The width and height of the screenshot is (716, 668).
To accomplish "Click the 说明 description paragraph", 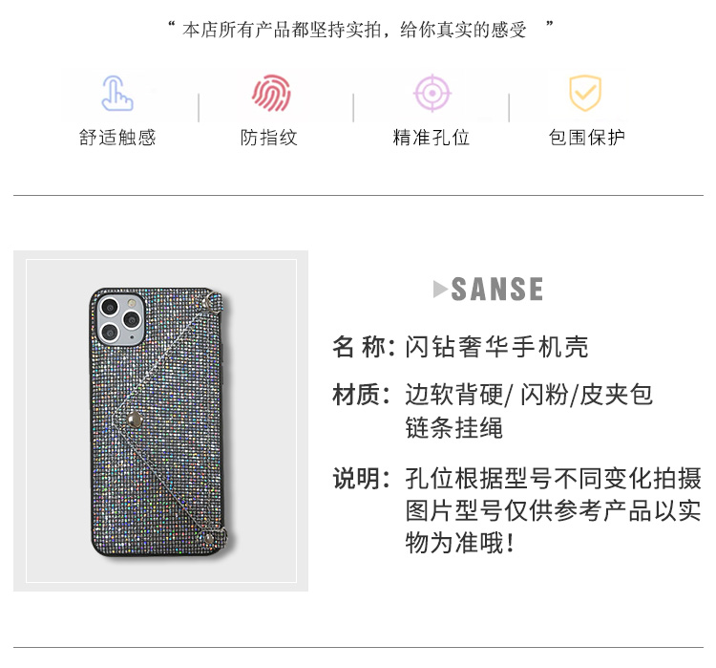I will point(516,510).
